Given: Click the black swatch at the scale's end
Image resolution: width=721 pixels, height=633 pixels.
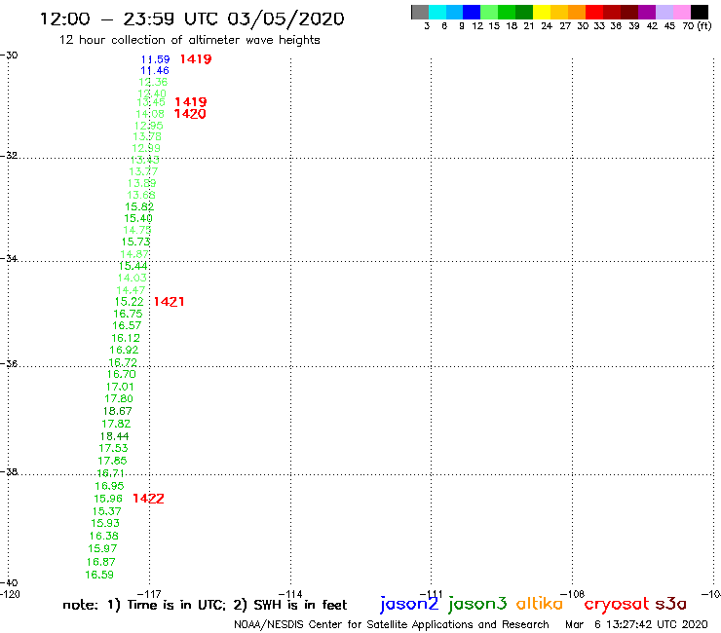Looking at the screenshot, I should point(700,12).
